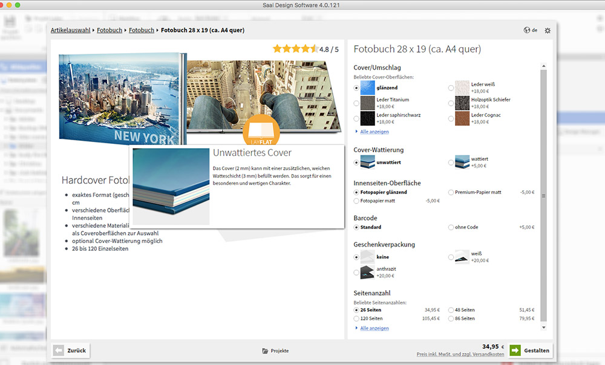
Task: Click the star rating 4.8 / 5
Action: coord(306,49)
